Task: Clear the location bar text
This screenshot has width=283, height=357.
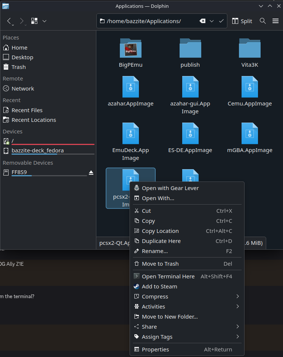Action: [202, 21]
